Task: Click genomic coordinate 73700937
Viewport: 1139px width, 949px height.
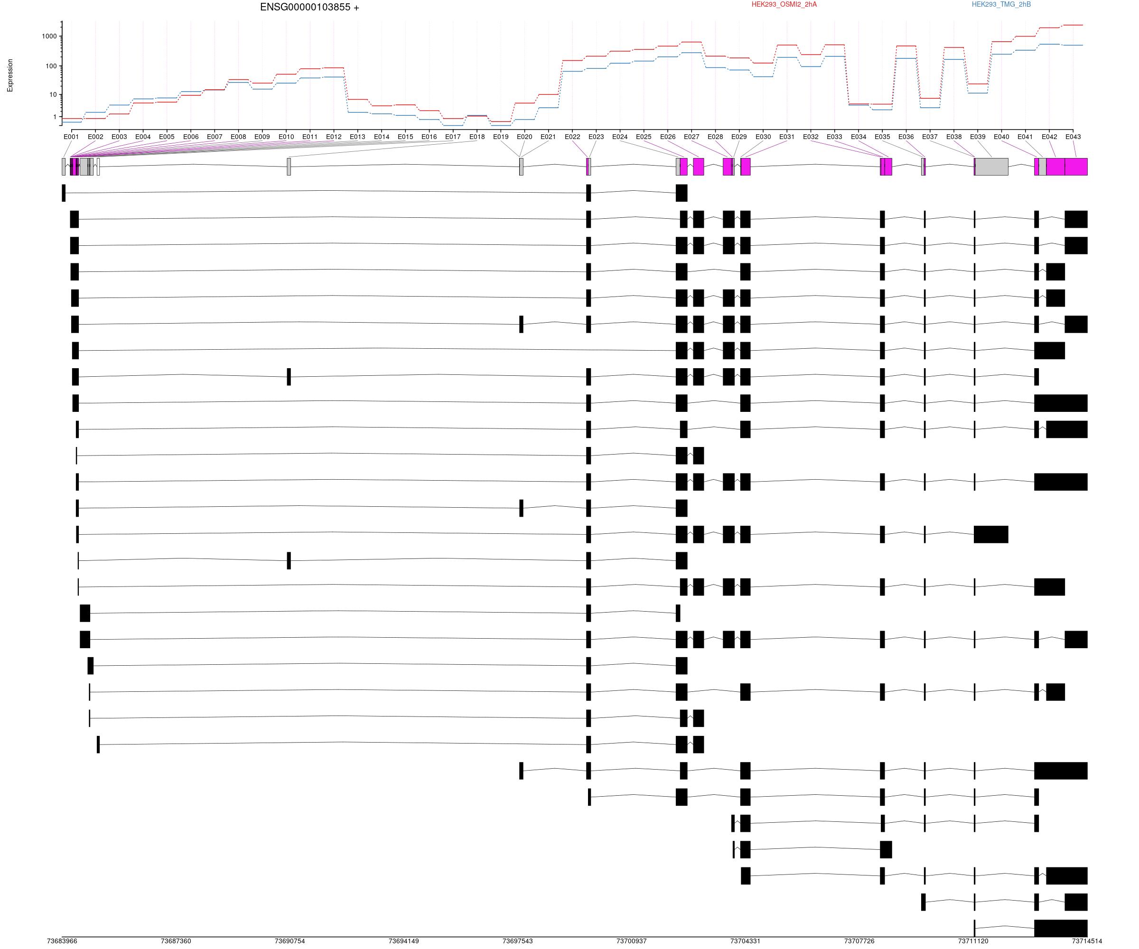Action: (632, 941)
